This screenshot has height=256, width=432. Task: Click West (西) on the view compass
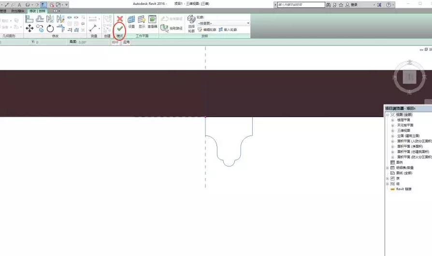click(x=394, y=77)
